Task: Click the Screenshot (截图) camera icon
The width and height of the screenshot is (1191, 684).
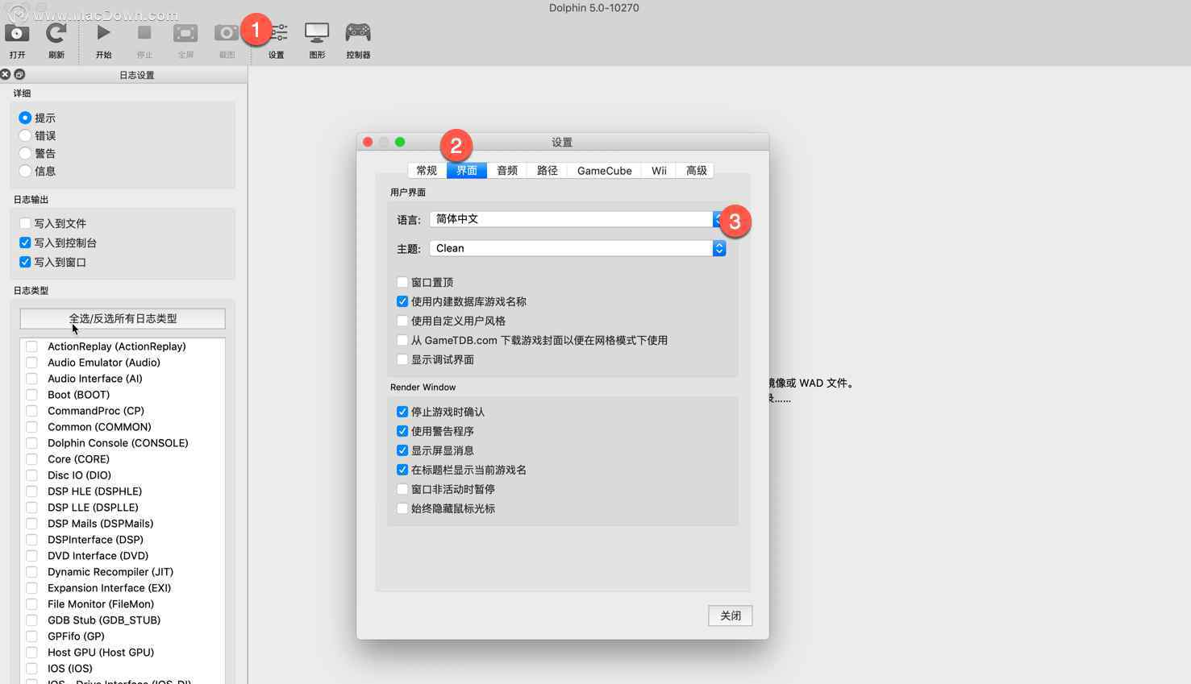Action: (x=227, y=33)
